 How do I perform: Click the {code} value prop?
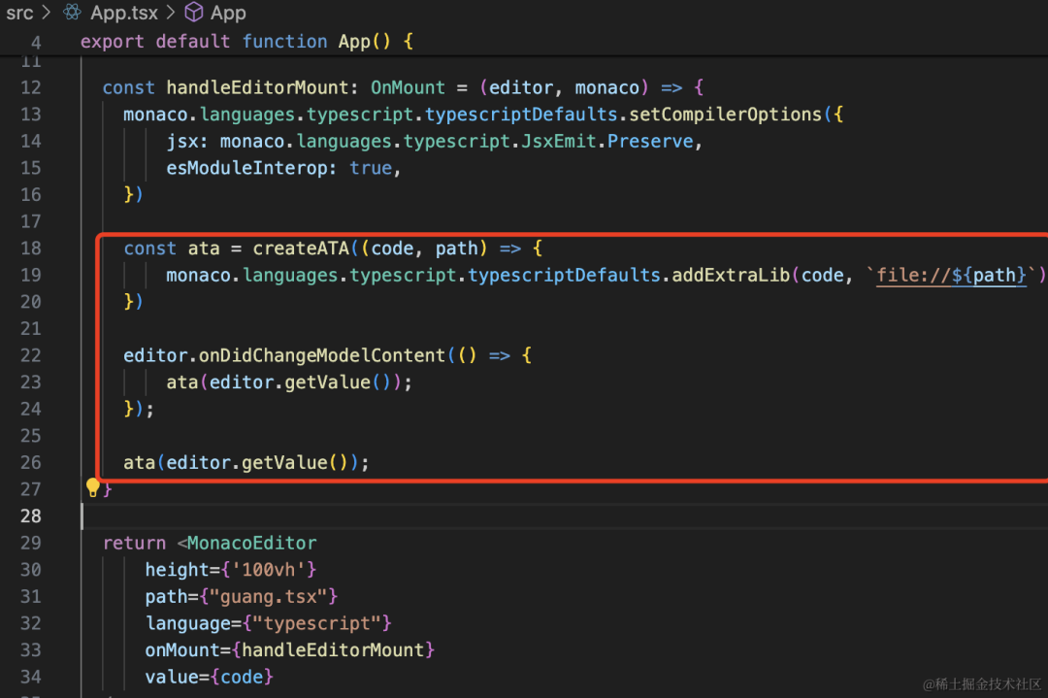pos(242,678)
